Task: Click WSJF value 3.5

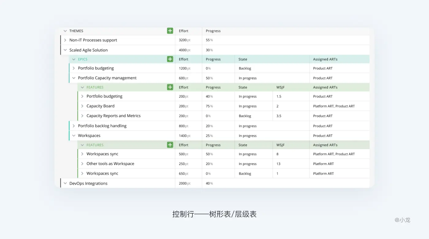Action: coord(279,116)
